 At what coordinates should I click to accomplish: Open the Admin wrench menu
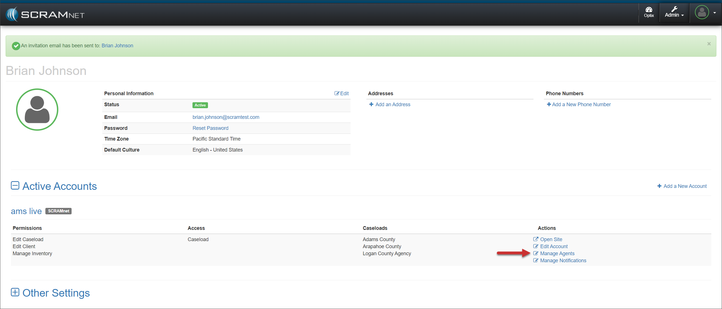tap(674, 12)
